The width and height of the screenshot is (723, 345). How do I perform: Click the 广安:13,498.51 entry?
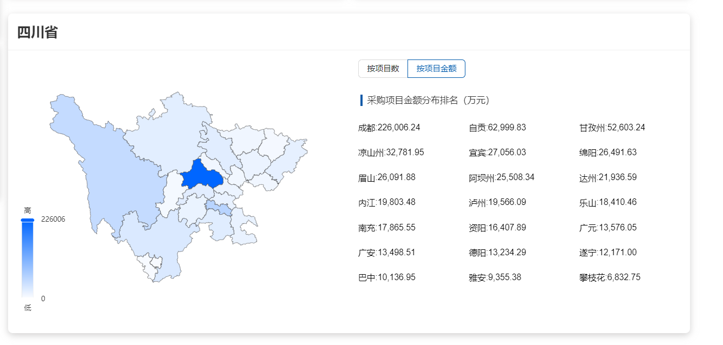[x=387, y=253]
